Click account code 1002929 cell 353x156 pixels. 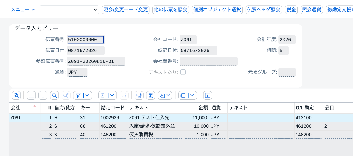pos(113,118)
